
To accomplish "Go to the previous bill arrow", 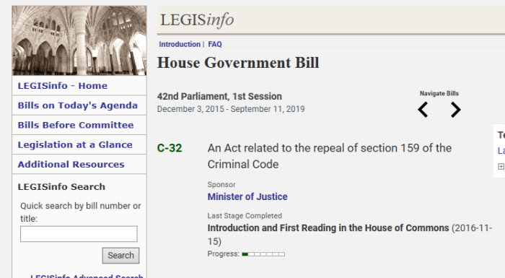I will 423,110.
